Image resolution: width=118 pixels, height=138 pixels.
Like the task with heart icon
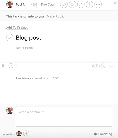pyautogui.click(x=64, y=5)
